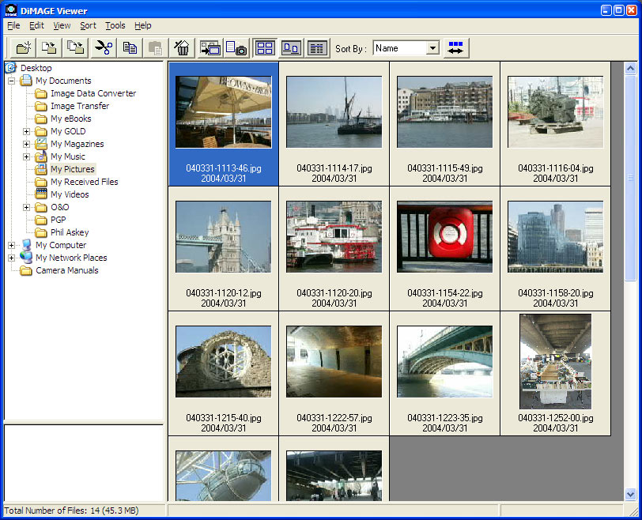Click the vertical scrollbar thumb
Screen dimensions: 642x520
tap(631, 178)
